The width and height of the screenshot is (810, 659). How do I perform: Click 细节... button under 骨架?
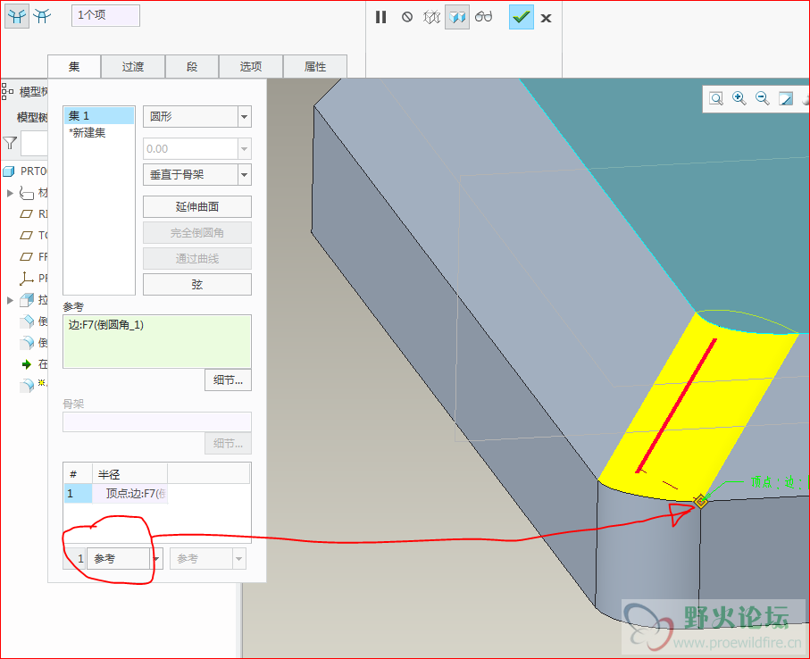228,443
